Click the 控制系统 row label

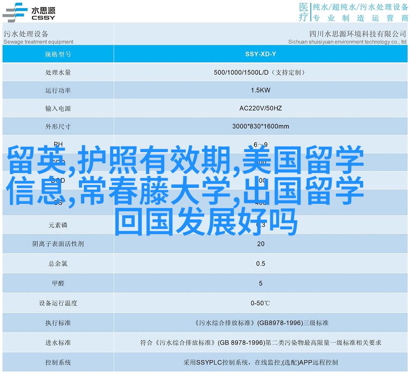(x=58, y=362)
